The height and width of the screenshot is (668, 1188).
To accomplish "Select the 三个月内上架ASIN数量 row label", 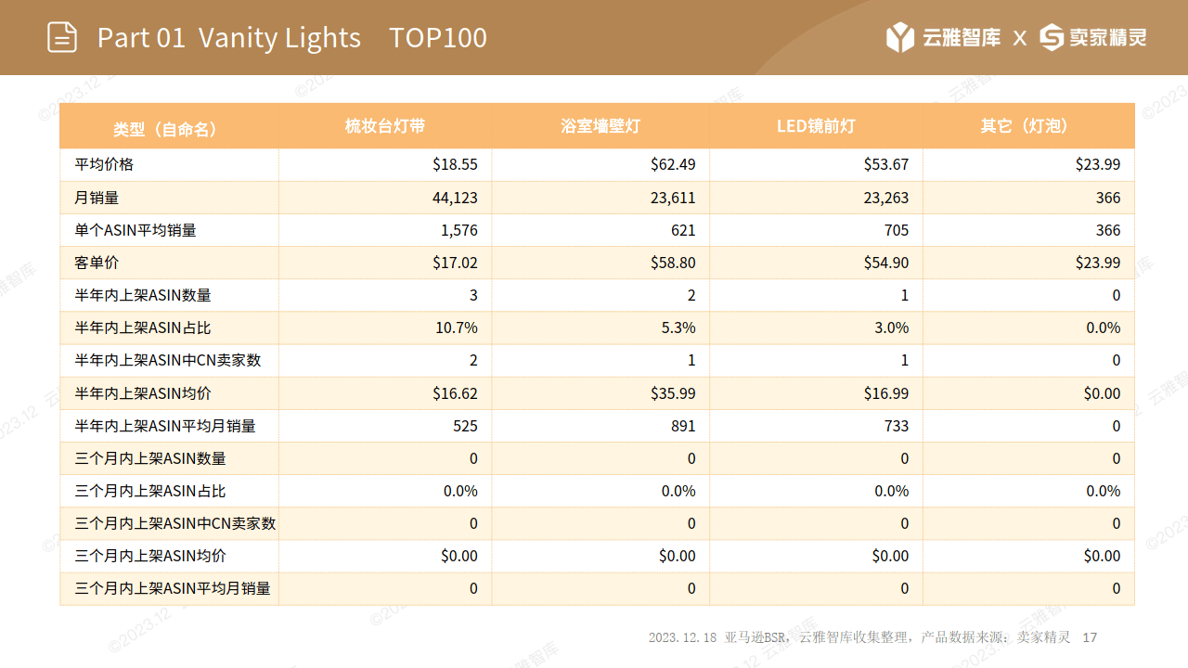I will [150, 458].
